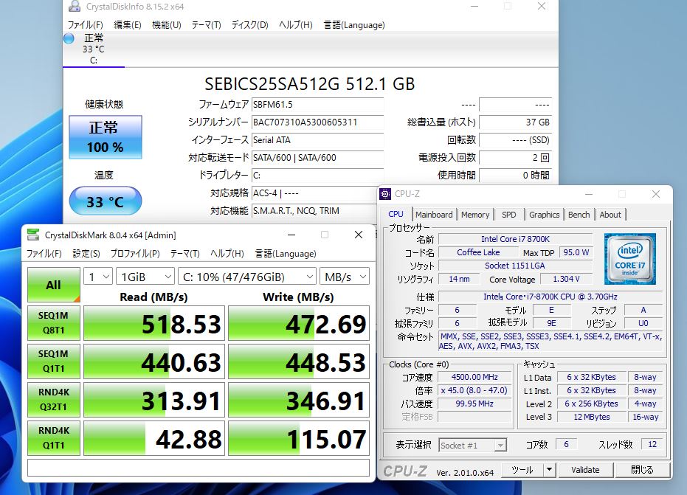Click the ツール button in CPU-Z
The width and height of the screenshot is (687, 495).
click(x=522, y=470)
